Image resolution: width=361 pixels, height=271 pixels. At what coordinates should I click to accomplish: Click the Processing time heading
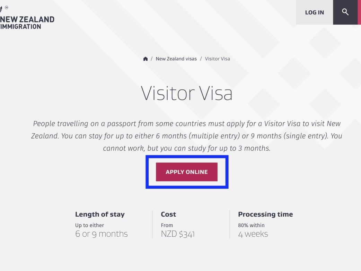(x=265, y=214)
